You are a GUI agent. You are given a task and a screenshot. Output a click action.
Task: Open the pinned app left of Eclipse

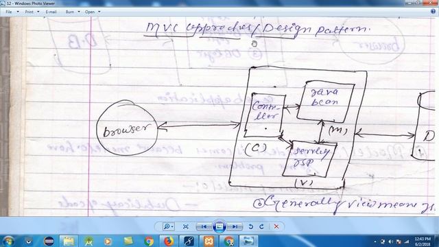point(29,241)
